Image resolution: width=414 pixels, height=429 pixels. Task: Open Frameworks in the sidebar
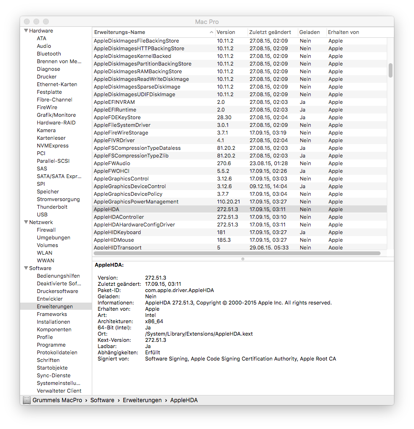52,314
